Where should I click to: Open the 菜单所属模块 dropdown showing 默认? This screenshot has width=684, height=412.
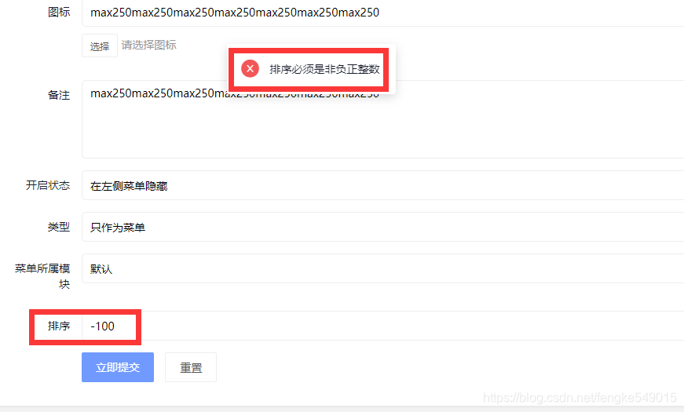click(x=383, y=268)
